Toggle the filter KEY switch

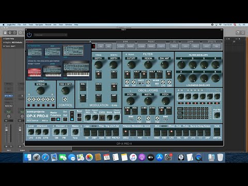169,75
